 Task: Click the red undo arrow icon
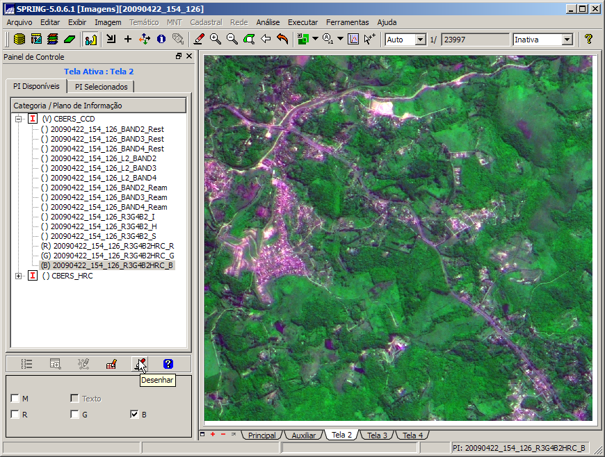tap(282, 40)
